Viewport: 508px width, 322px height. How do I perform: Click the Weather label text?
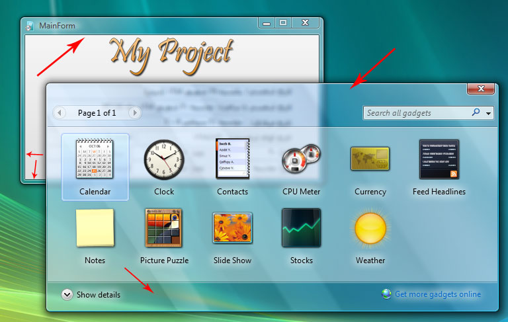click(370, 261)
